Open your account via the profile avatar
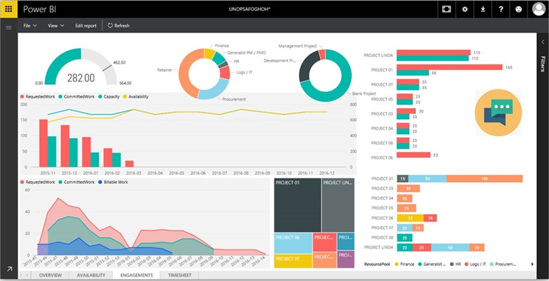 (538, 9)
